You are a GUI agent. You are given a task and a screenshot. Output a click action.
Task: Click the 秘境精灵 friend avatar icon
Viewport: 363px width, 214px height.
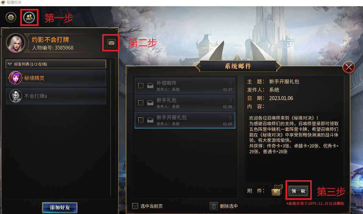(x=15, y=78)
